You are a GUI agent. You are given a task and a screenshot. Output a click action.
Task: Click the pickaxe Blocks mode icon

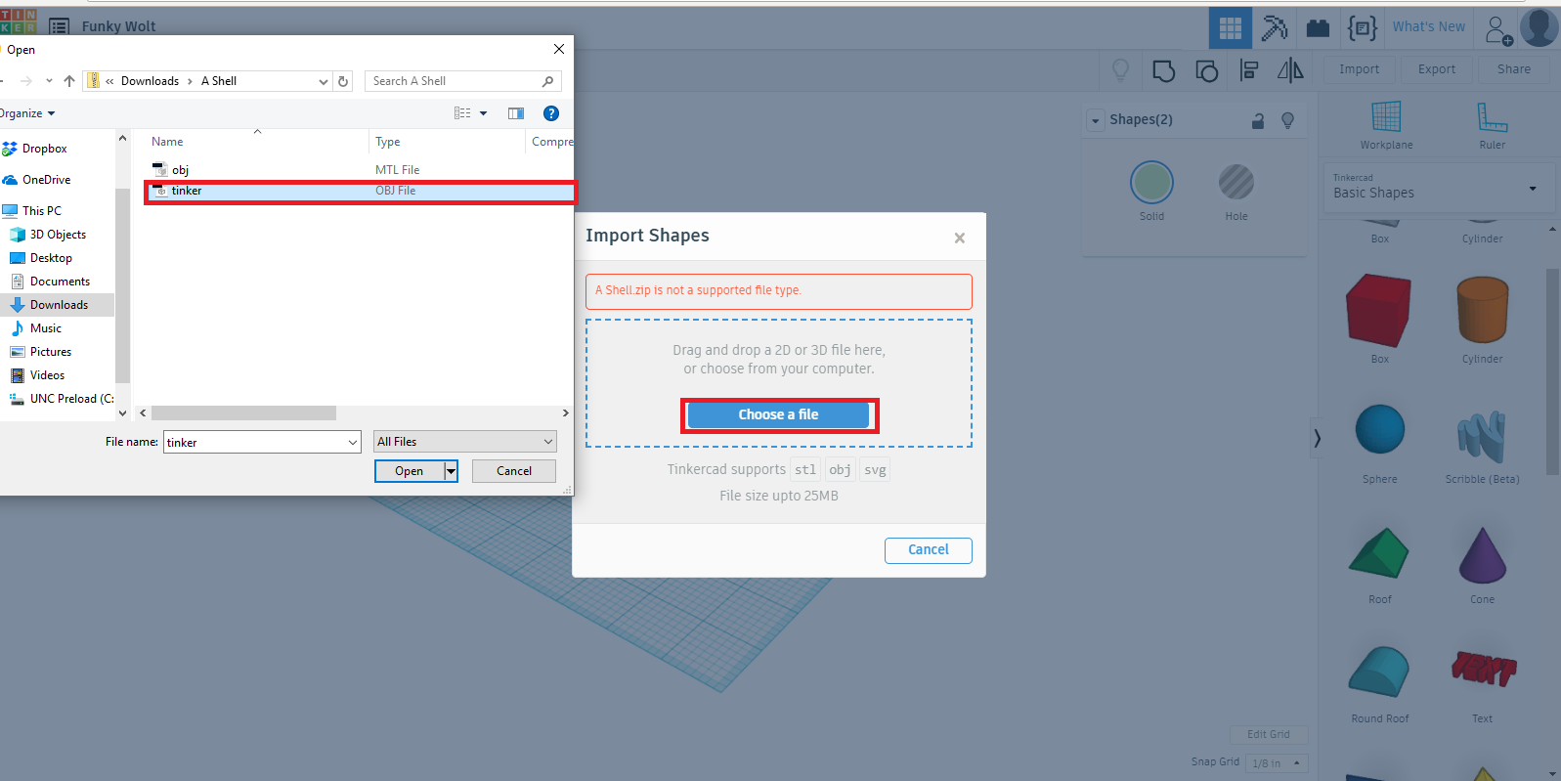click(x=1275, y=27)
